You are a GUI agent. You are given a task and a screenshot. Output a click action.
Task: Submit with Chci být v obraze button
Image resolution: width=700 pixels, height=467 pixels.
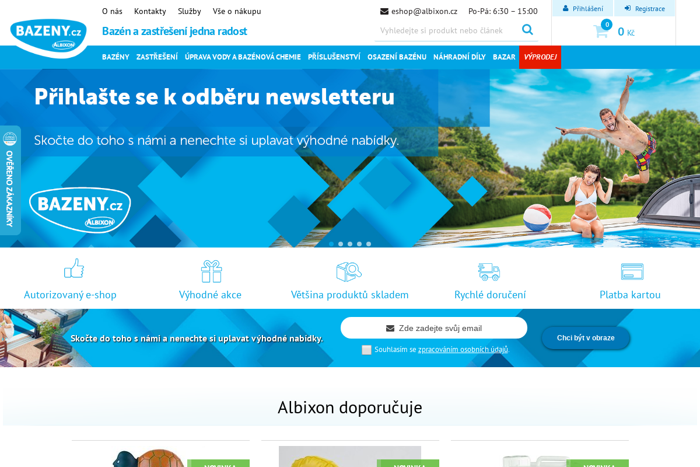tap(586, 338)
